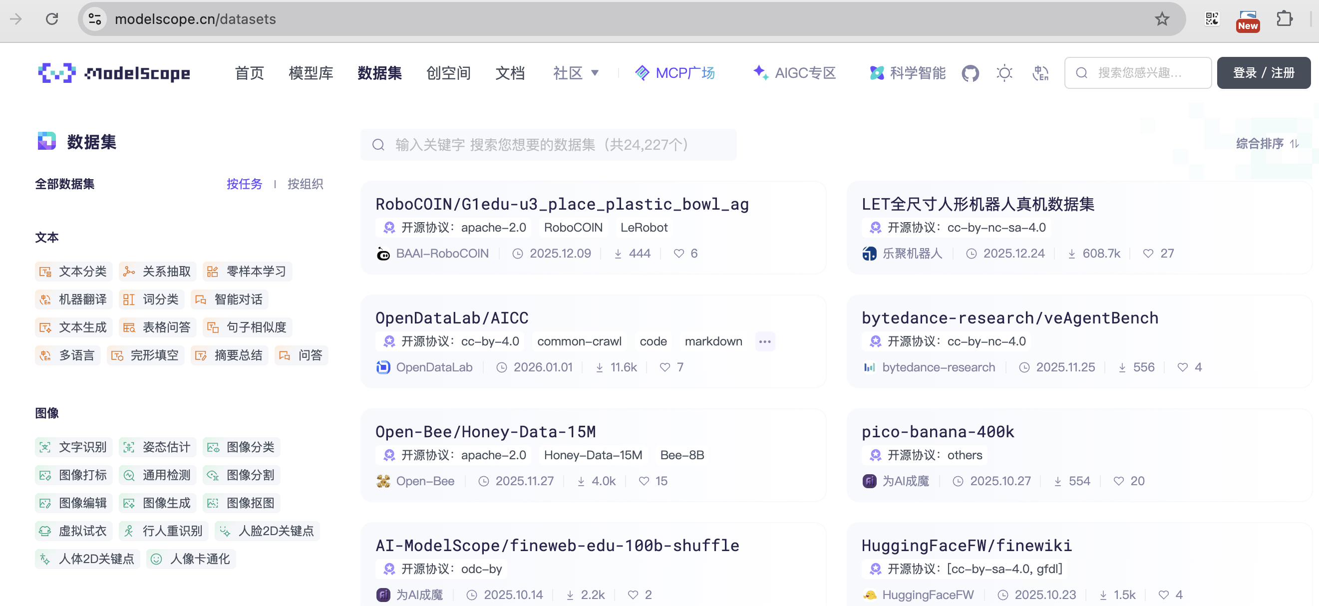Screen dimensions: 1319x606
Task: Click the 登录 / 注册 button
Action: click(1263, 73)
